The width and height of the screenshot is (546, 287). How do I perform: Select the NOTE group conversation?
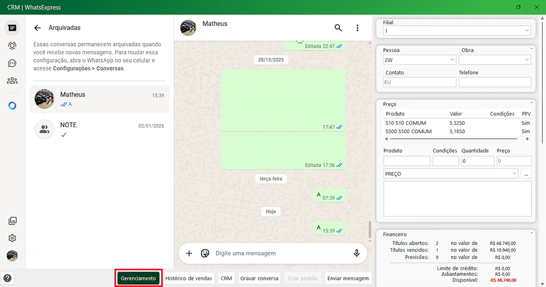coord(99,129)
